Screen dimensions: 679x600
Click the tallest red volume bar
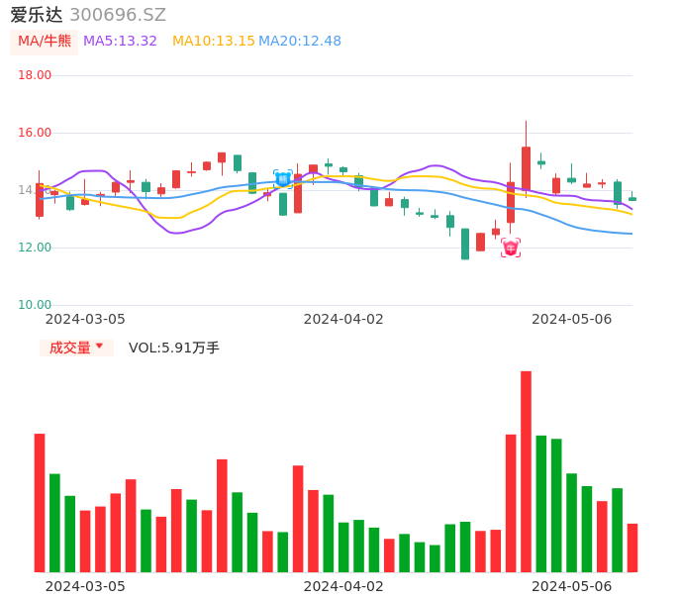tap(526, 471)
